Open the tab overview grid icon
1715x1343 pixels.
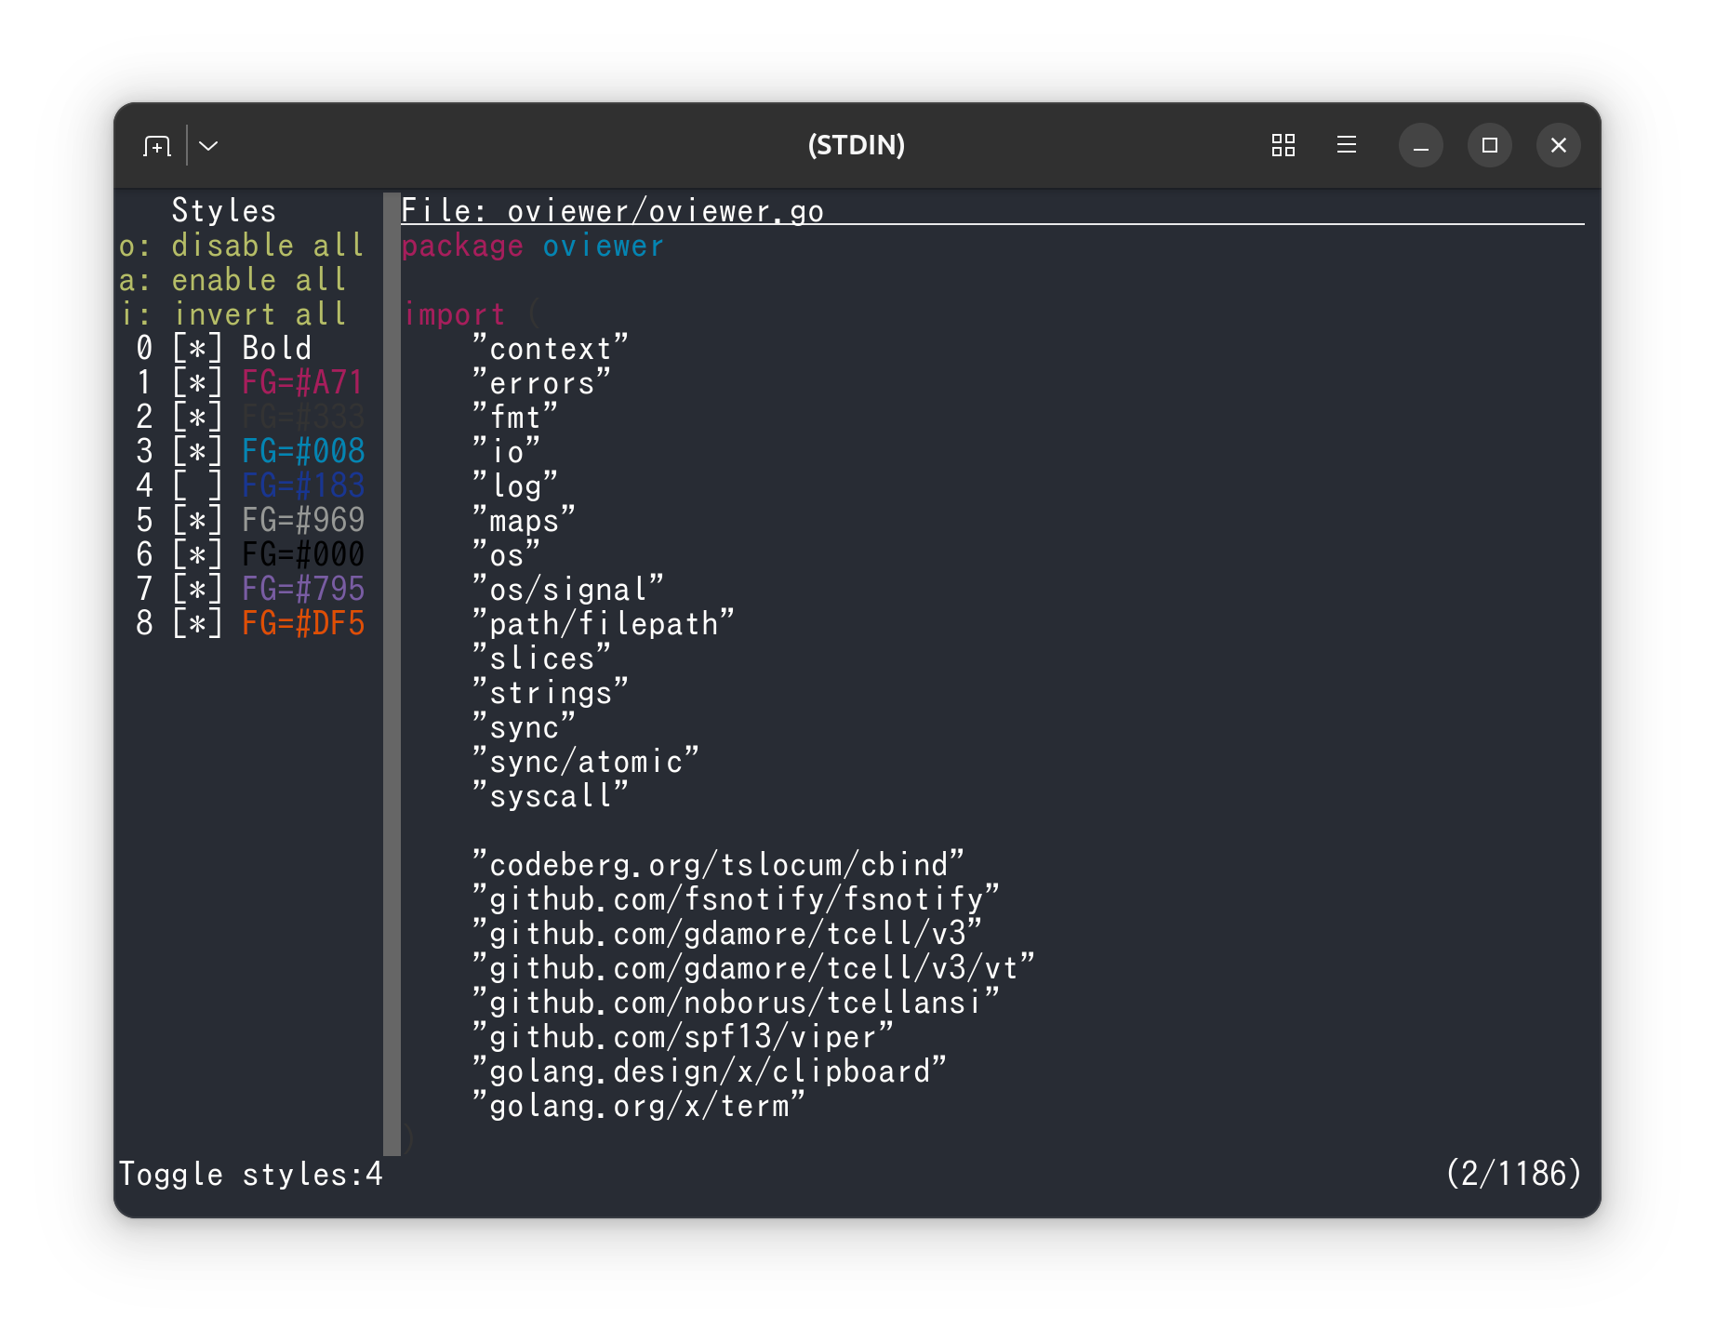click(1283, 145)
